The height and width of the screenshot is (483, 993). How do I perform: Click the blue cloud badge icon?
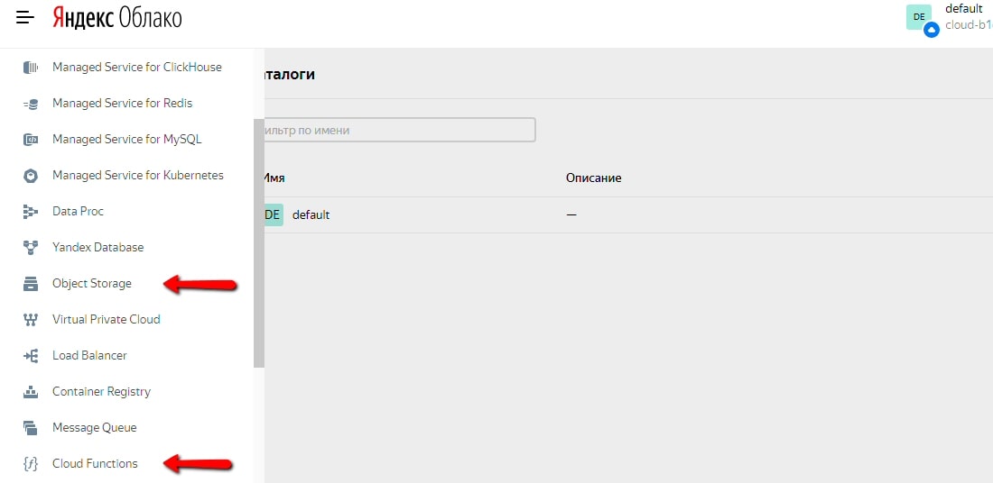(931, 30)
